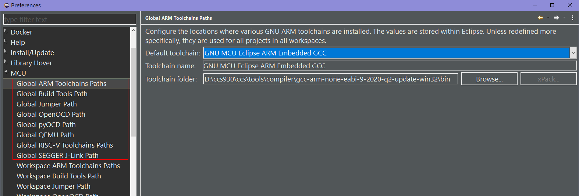Image resolution: width=579 pixels, height=196 pixels.
Task: Select Global SEGGER J-Link Path
Action: [x=57, y=156]
